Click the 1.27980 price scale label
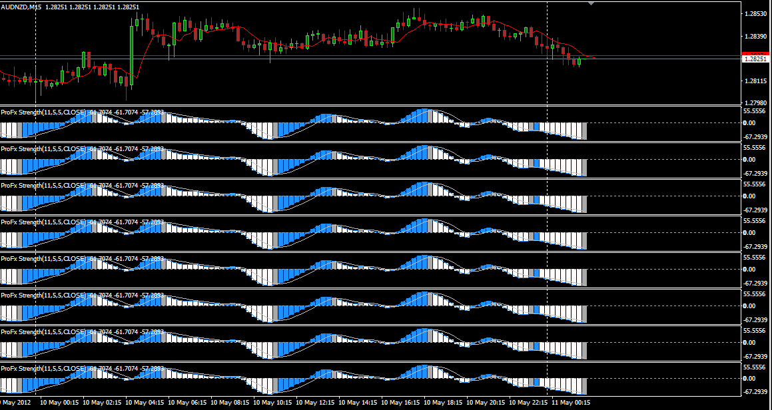 point(755,103)
